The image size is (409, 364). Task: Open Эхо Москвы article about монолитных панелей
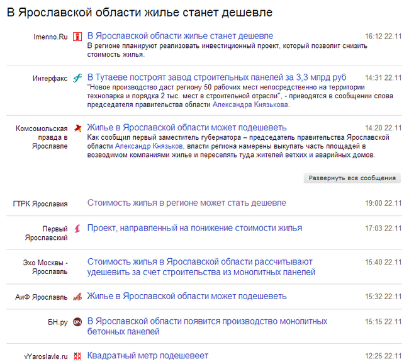coord(201,267)
